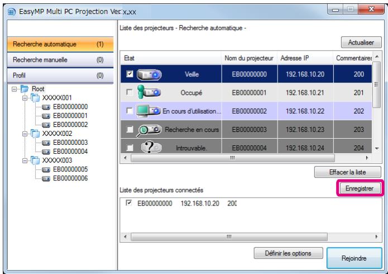The width and height of the screenshot is (388, 274).
Task: Check the Introuvable row checkbox
Action: pos(130,148)
